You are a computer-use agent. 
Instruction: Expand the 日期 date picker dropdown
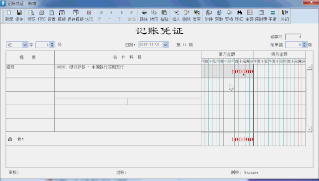pos(165,45)
